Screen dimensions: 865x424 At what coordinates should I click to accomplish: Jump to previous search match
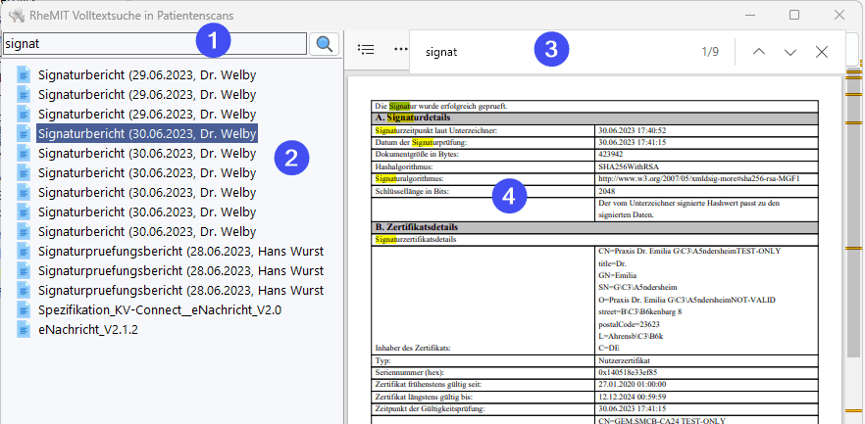pos(759,52)
